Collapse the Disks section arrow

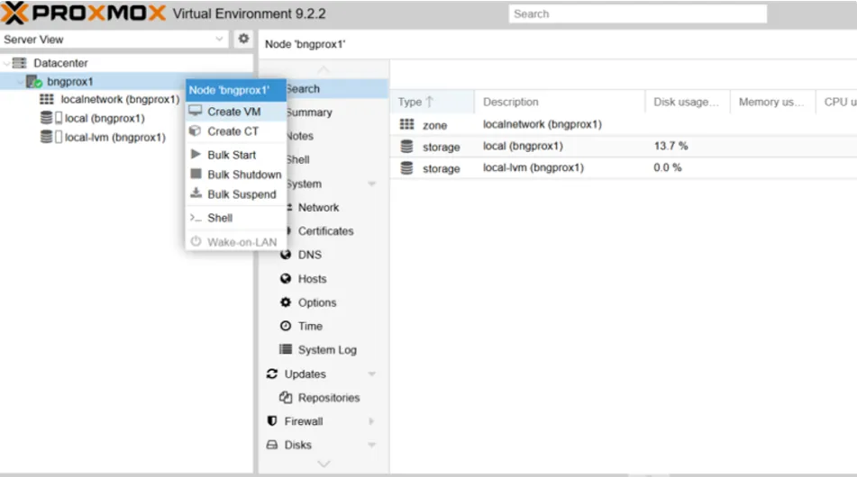tap(371, 445)
